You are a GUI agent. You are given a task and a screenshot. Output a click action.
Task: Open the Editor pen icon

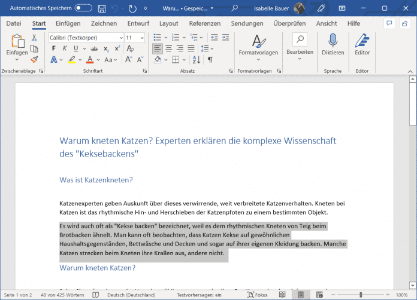[x=362, y=44]
